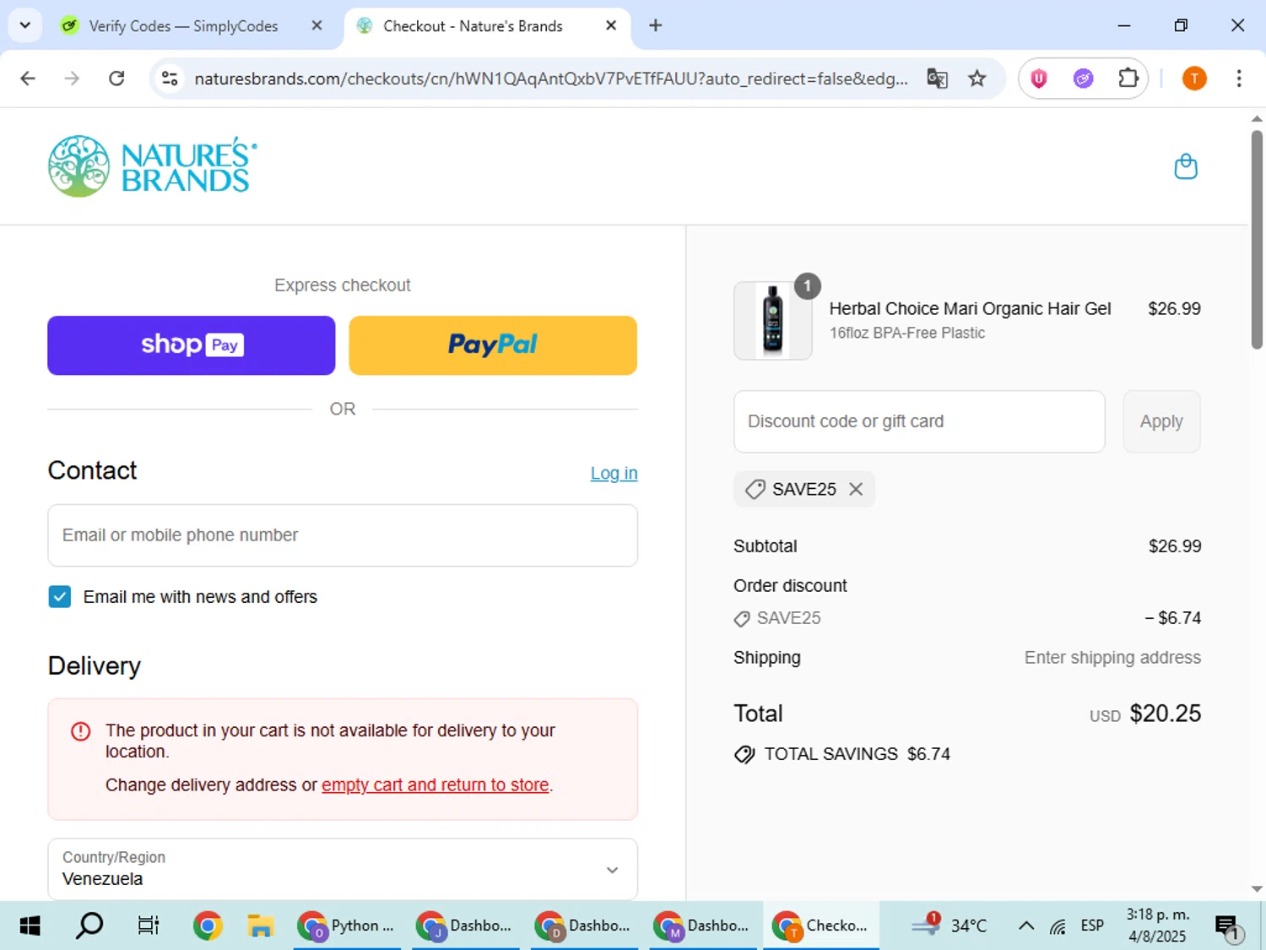Screen dimensions: 1266x950
Task: Click TOTAL SAVINGS $6.74 text
Action: pyautogui.click(x=857, y=754)
